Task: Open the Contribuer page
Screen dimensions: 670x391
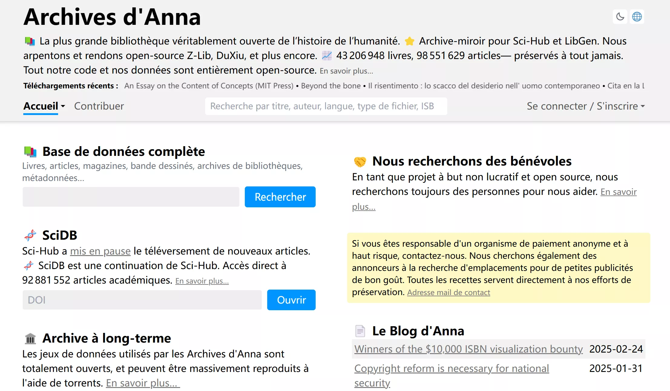Action: 99,106
